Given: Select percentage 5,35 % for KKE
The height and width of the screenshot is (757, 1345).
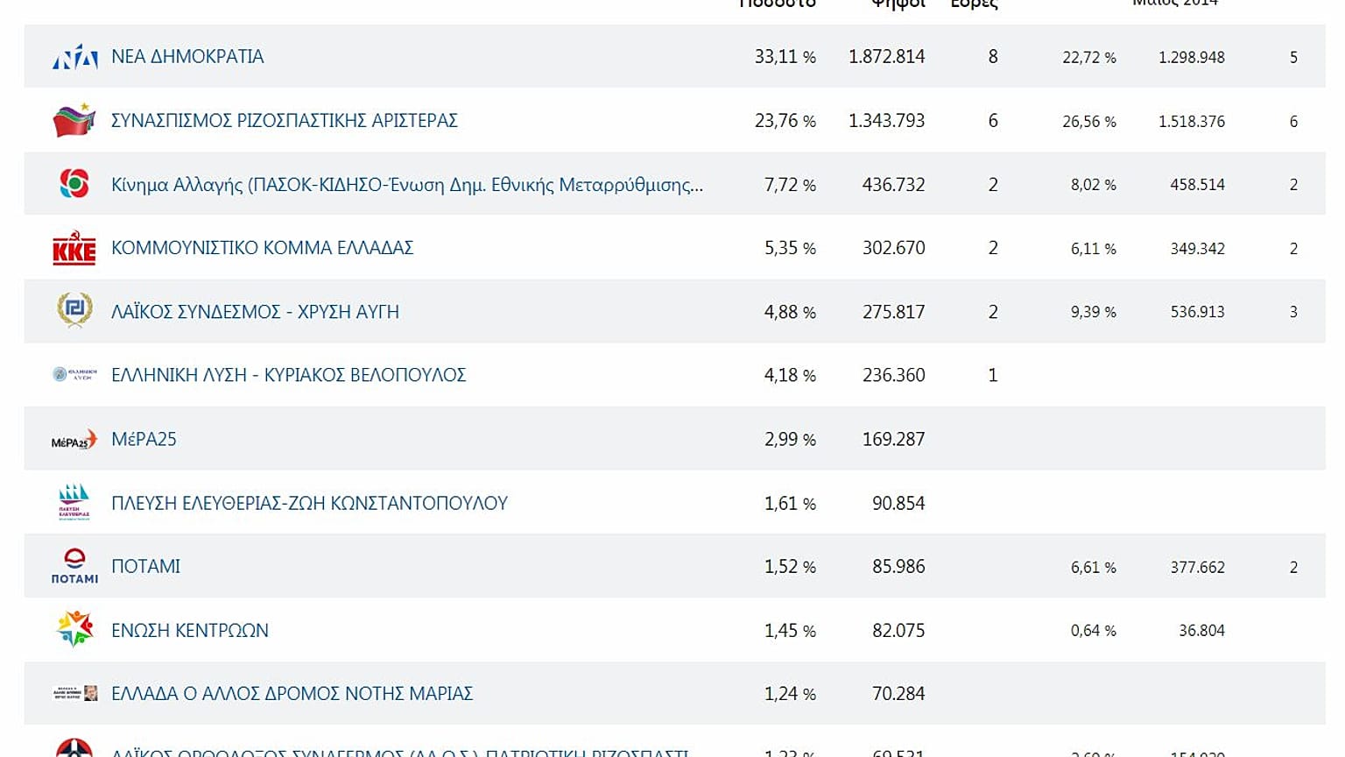Looking at the screenshot, I should 790,248.
